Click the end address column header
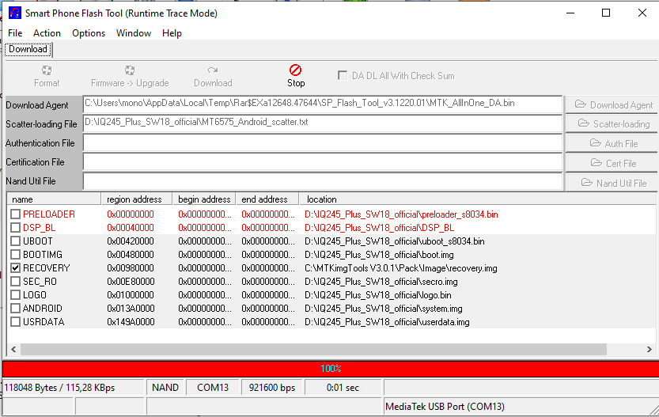The width and height of the screenshot is (659, 417). [267, 199]
